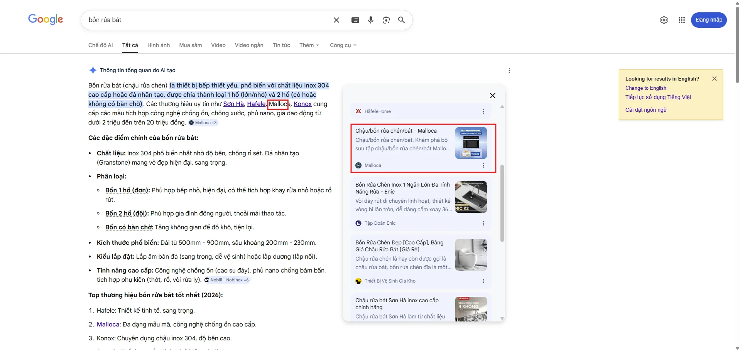
Task: Close the sources side panel
Action: (x=493, y=96)
